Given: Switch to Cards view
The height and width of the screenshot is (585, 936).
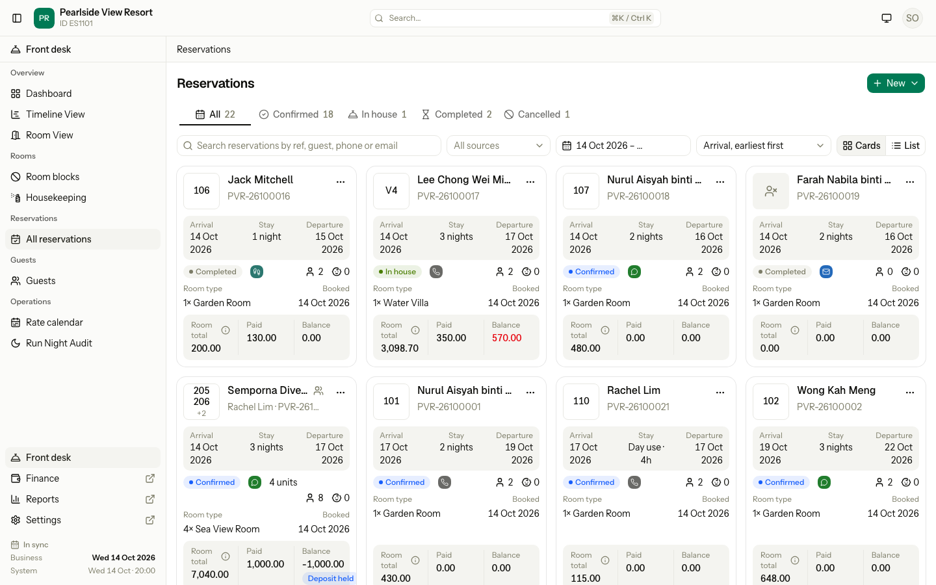Looking at the screenshot, I should (x=861, y=146).
